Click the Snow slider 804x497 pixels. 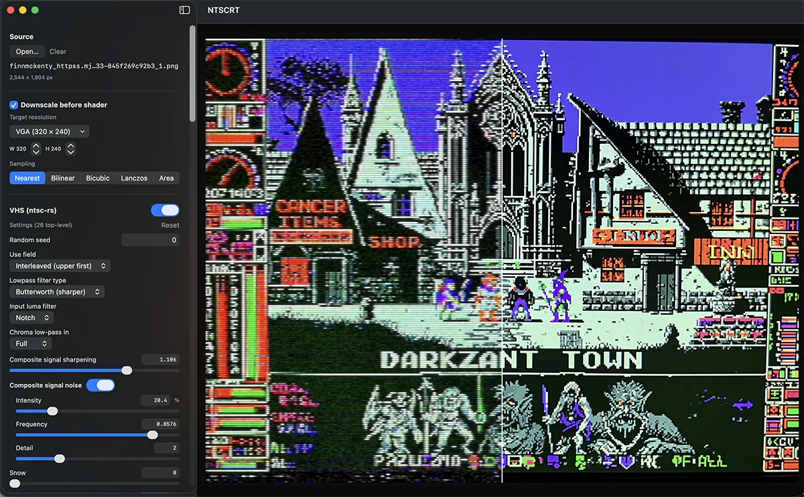pyautogui.click(x=94, y=483)
